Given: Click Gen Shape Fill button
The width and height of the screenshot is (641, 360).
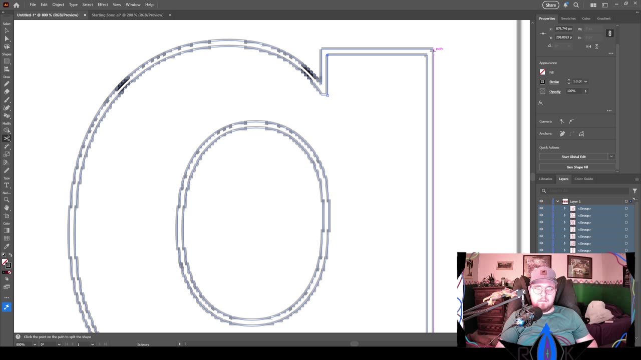Looking at the screenshot, I should [x=577, y=167].
